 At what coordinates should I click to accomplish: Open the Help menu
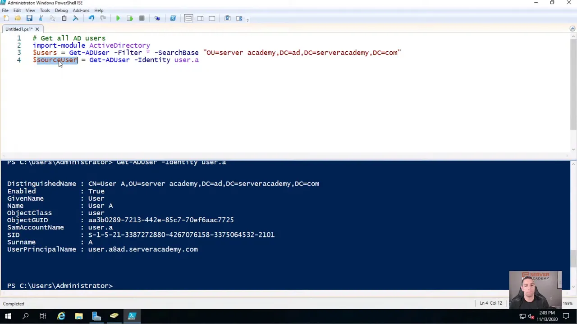coord(99,10)
